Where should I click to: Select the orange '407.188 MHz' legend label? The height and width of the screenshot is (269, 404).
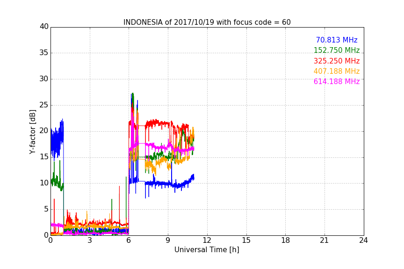[x=337, y=71]
